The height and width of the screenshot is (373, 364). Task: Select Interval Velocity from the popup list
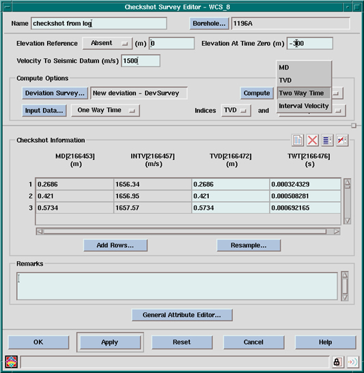[304, 106]
